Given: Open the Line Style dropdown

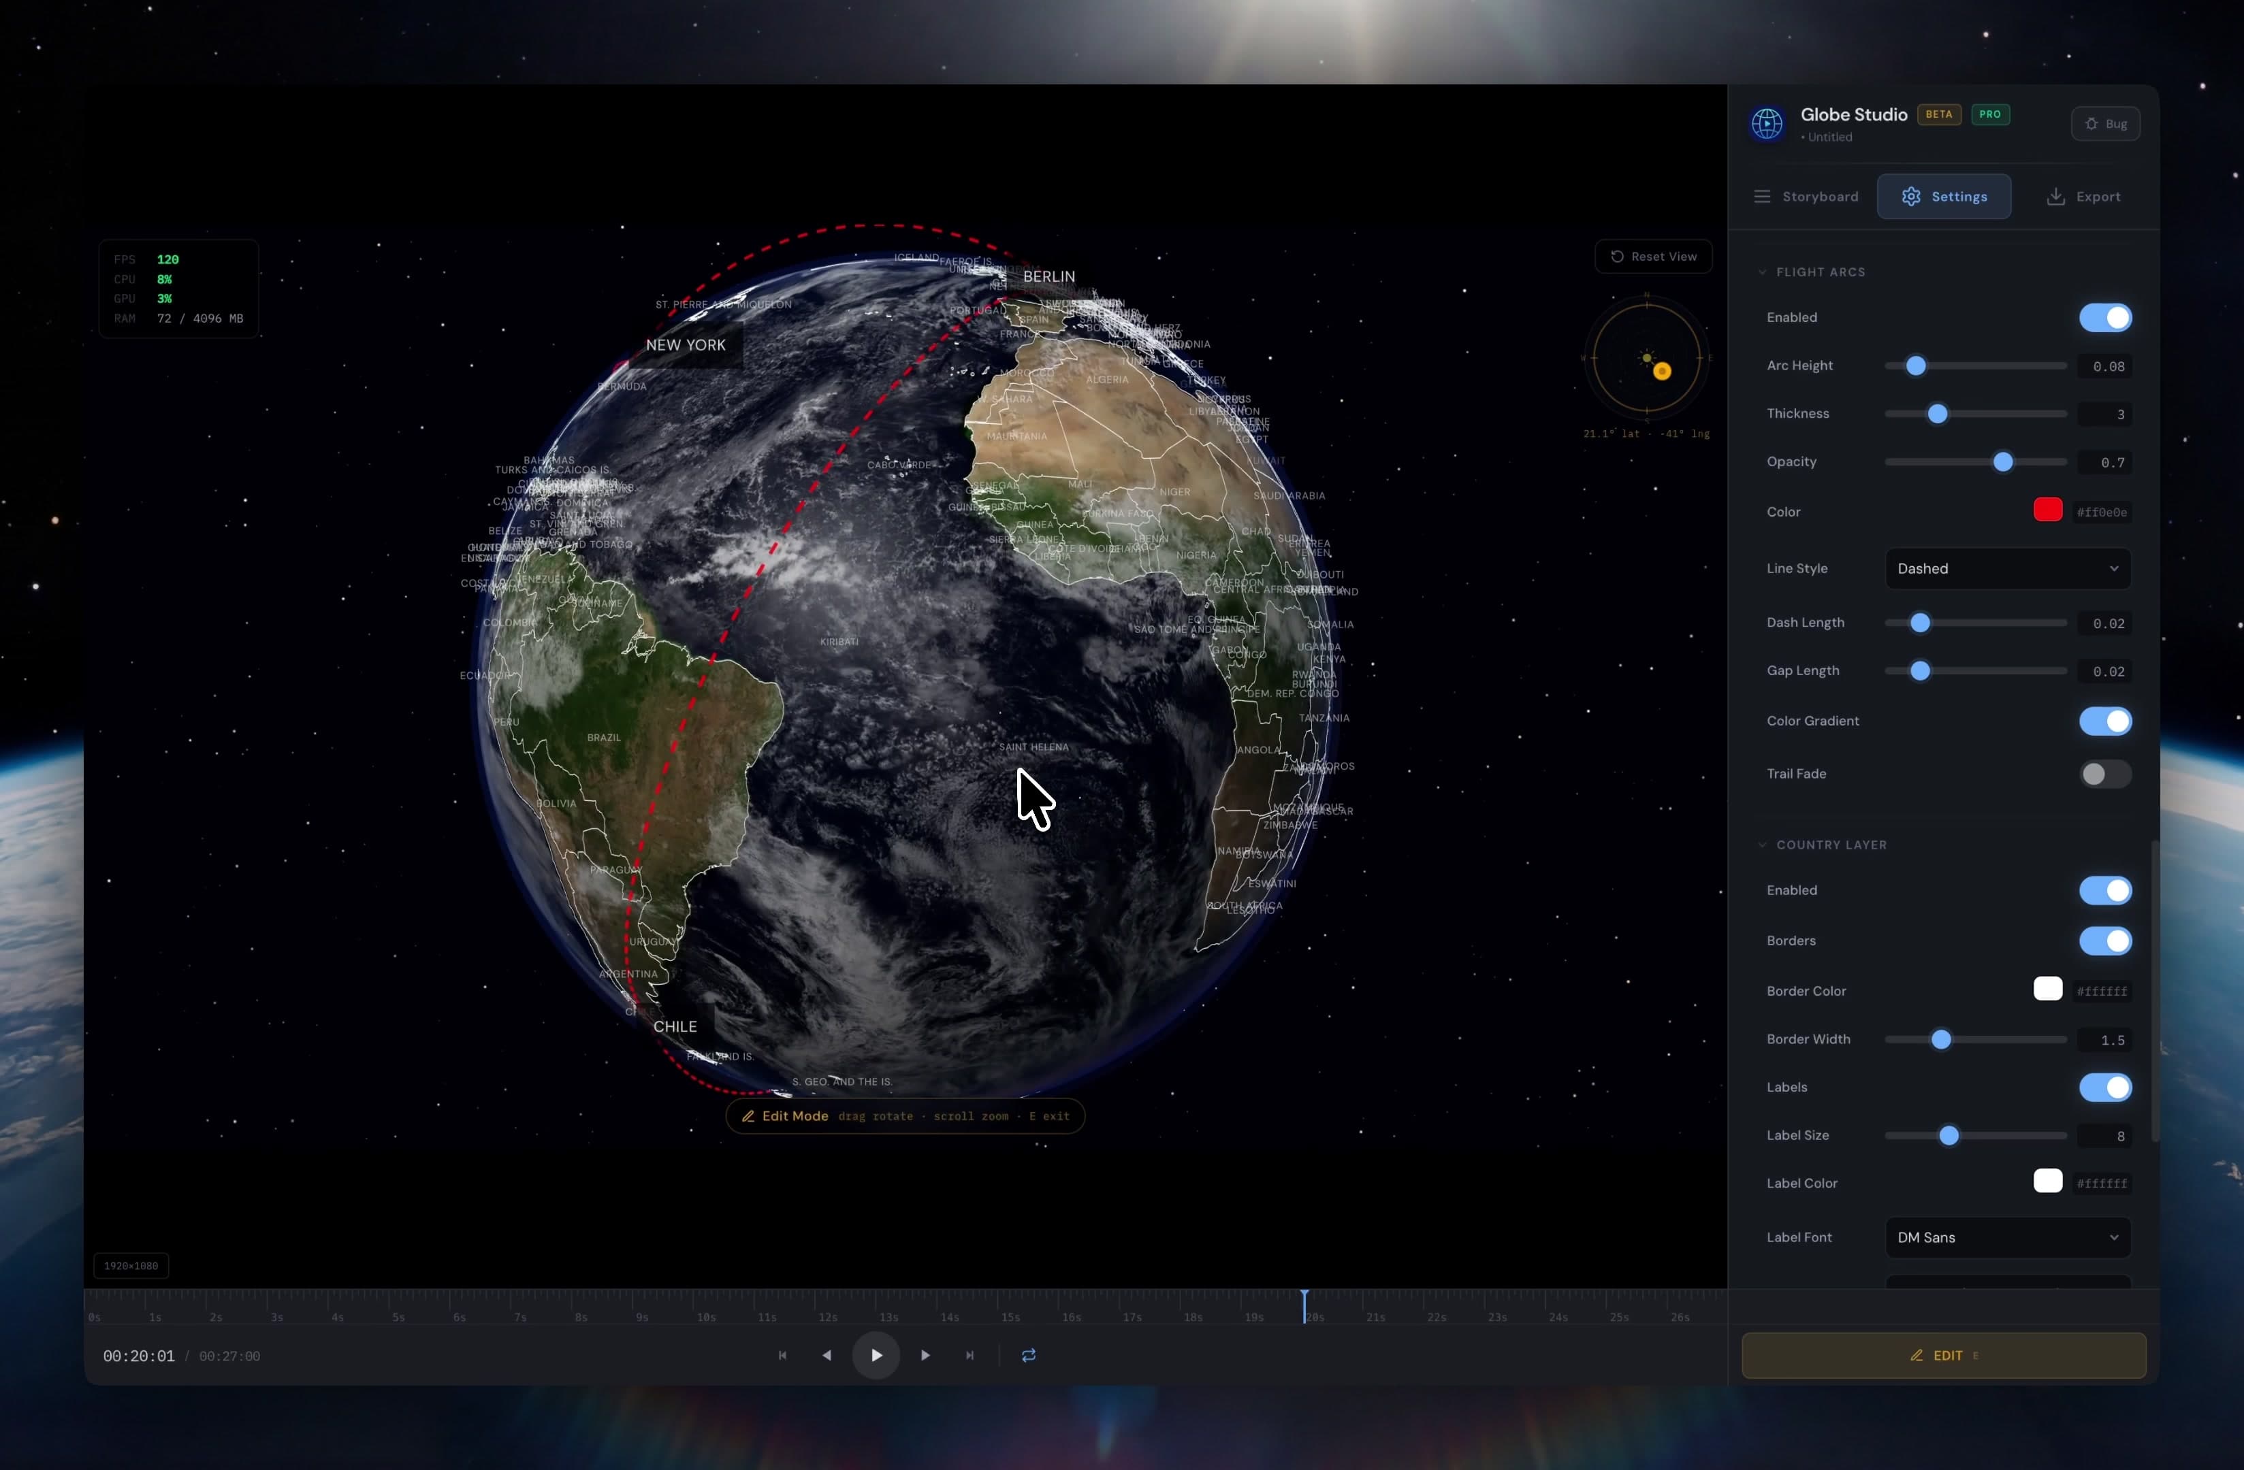Looking at the screenshot, I should click(x=2007, y=568).
